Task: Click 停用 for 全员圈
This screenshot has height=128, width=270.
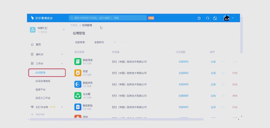Action: click(x=235, y=96)
